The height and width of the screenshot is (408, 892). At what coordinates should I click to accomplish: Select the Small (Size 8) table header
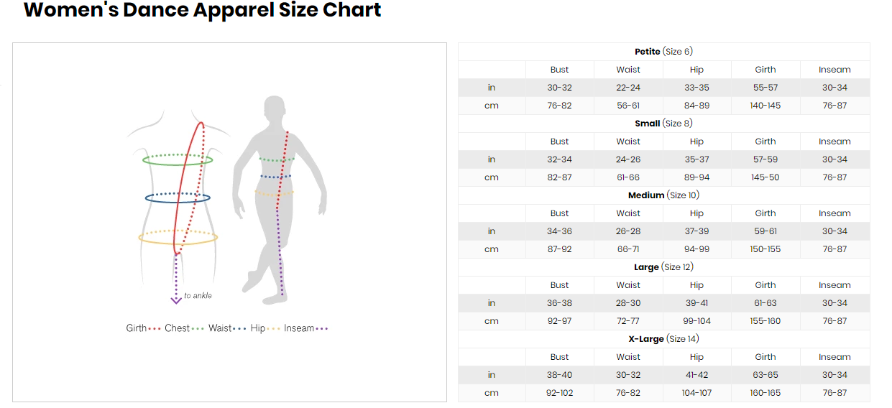click(x=663, y=124)
